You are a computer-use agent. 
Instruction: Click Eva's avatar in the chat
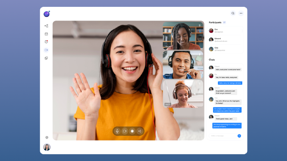pos(211,75)
